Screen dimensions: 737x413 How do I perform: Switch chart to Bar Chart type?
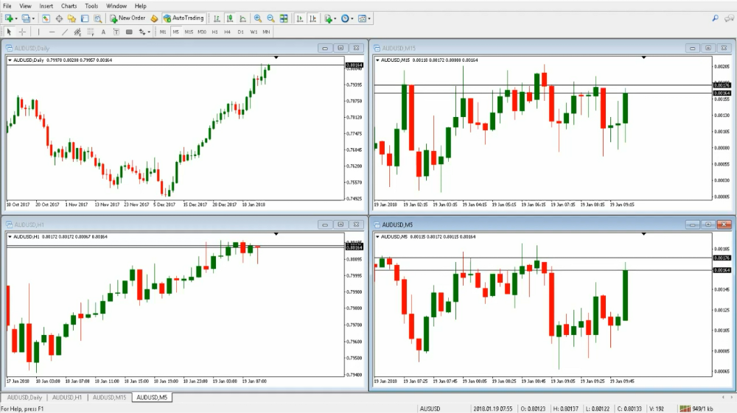pyautogui.click(x=217, y=18)
